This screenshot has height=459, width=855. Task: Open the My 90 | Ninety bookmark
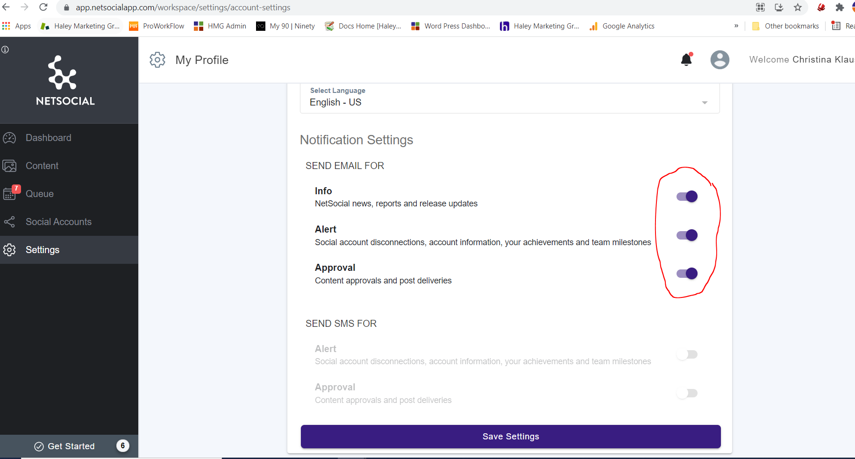tap(285, 26)
